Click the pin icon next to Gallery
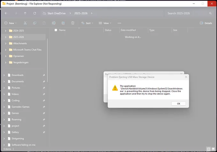Screen dimensions: 217x152 [44, 132]
